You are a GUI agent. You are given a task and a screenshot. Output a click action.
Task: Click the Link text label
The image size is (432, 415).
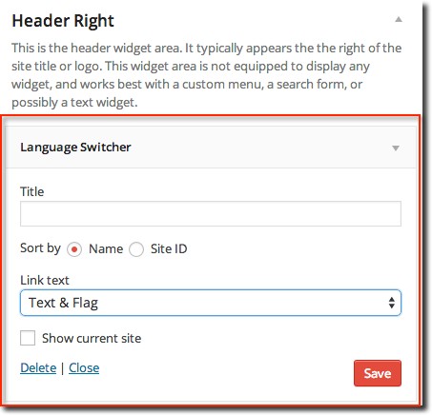tap(45, 280)
